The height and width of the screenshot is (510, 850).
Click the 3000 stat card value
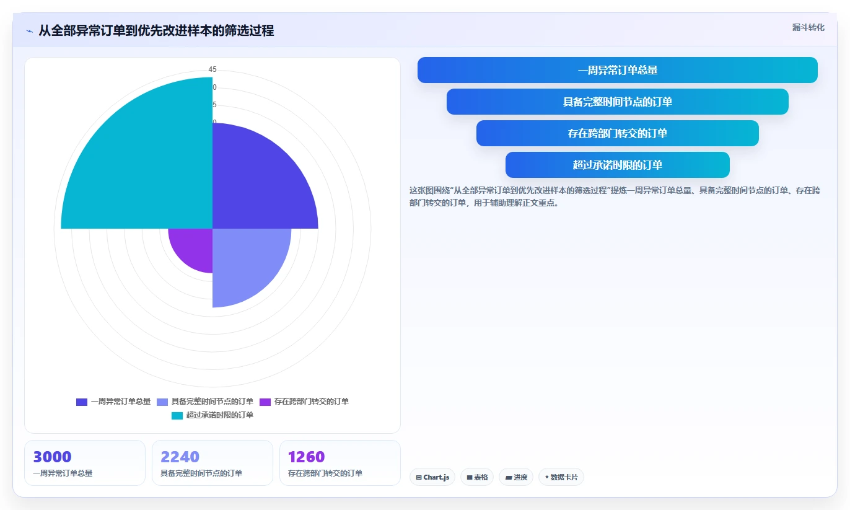[52, 457]
